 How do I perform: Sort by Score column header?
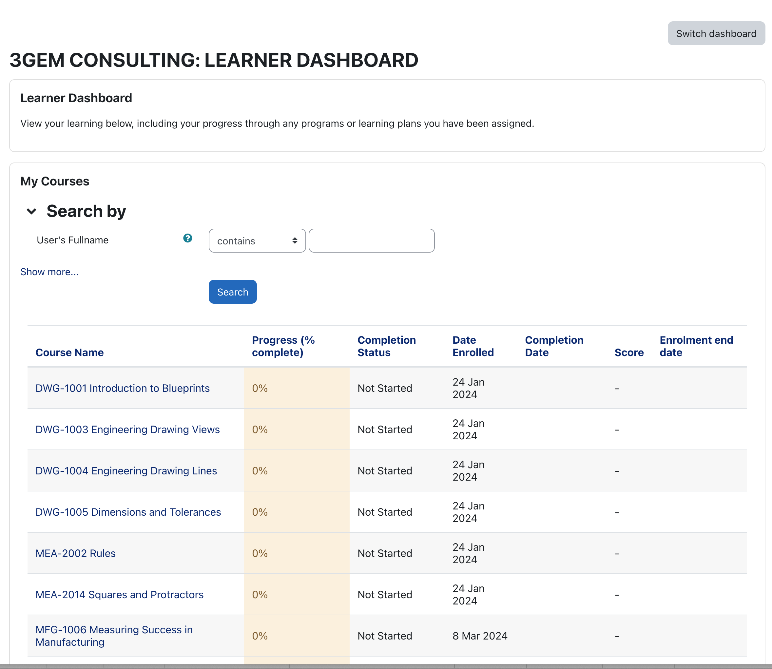629,353
